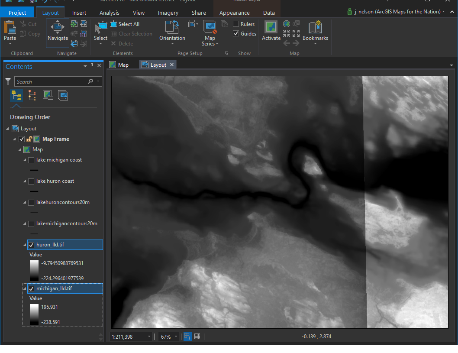Click the Map Series icon
This screenshot has width=458, height=353.
point(210,29)
